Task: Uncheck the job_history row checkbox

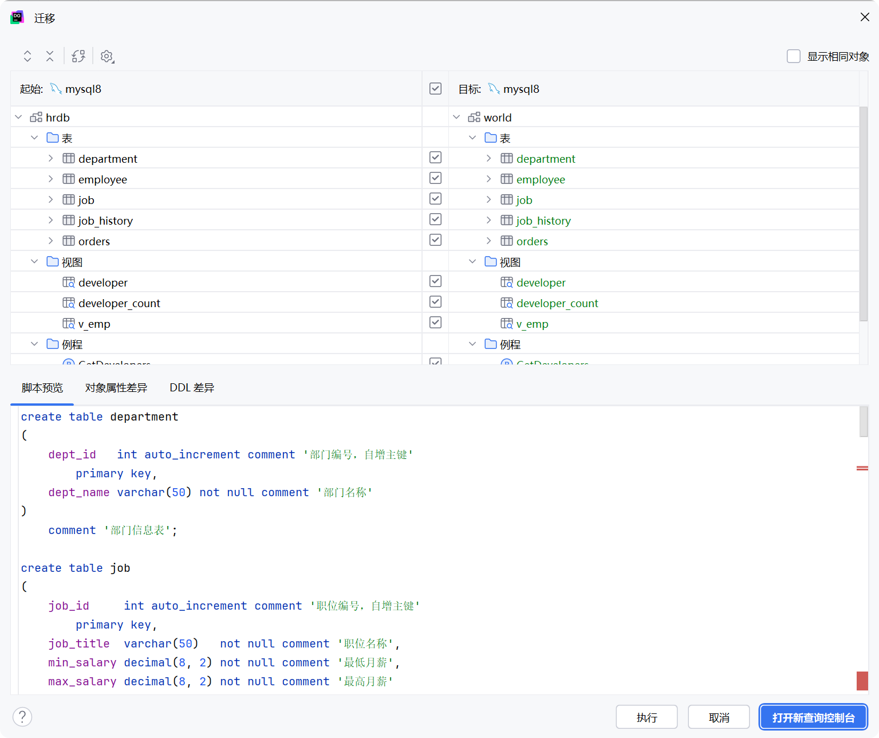Action: [x=435, y=219]
